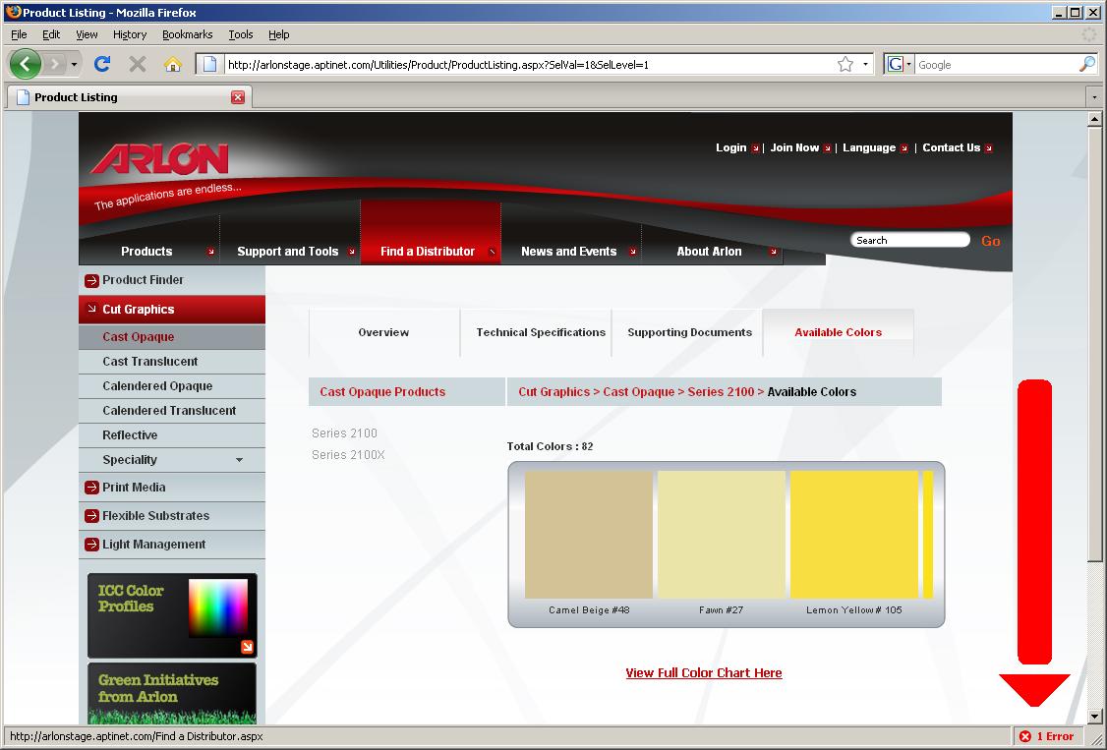Click the Product Finder arrow icon

point(91,281)
